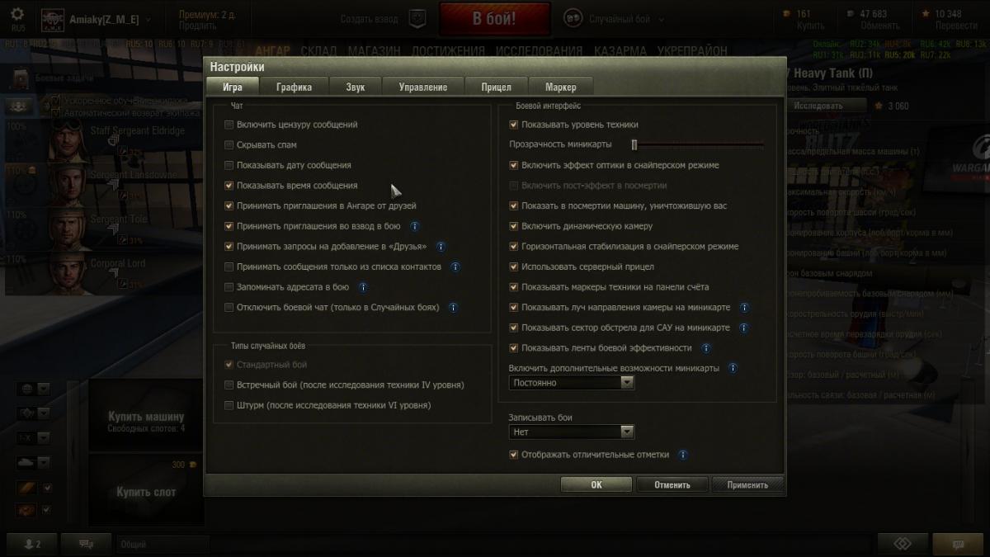Uncheck «Использовать серверный прицел»
This screenshot has height=557, width=990.
click(x=514, y=267)
